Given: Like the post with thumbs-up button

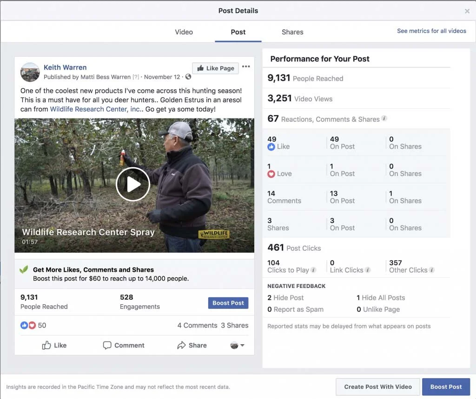Looking at the screenshot, I should click(x=54, y=345).
